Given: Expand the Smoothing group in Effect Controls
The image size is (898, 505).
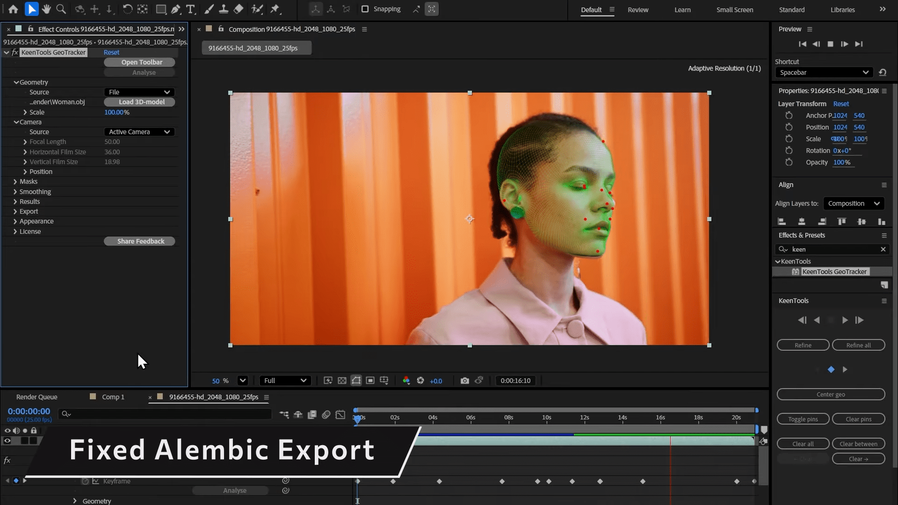Looking at the screenshot, I should (x=15, y=192).
